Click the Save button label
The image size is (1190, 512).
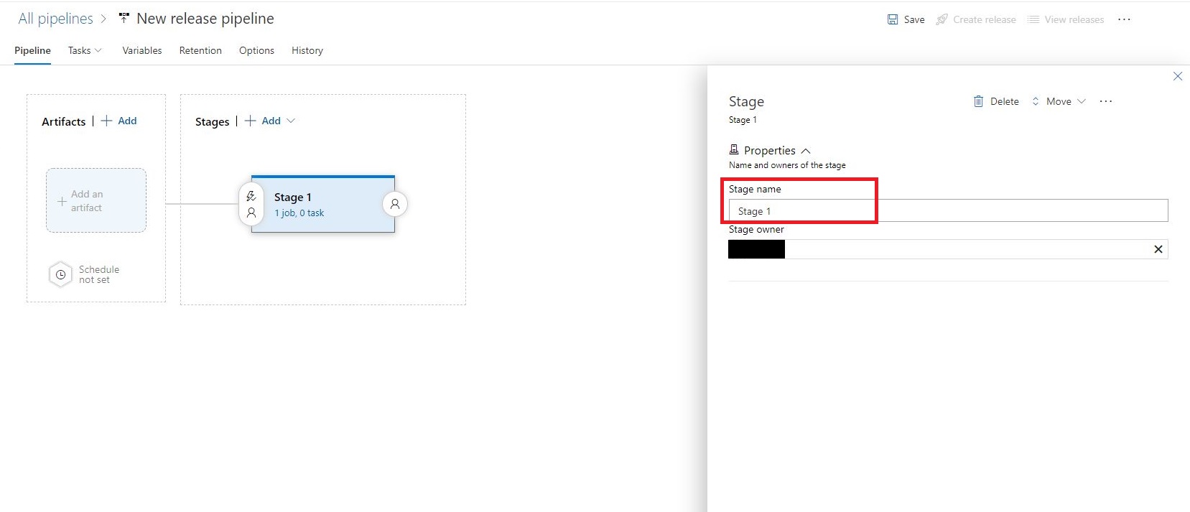(914, 19)
